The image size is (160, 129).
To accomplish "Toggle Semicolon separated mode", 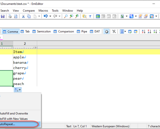I will [x=41, y=32].
